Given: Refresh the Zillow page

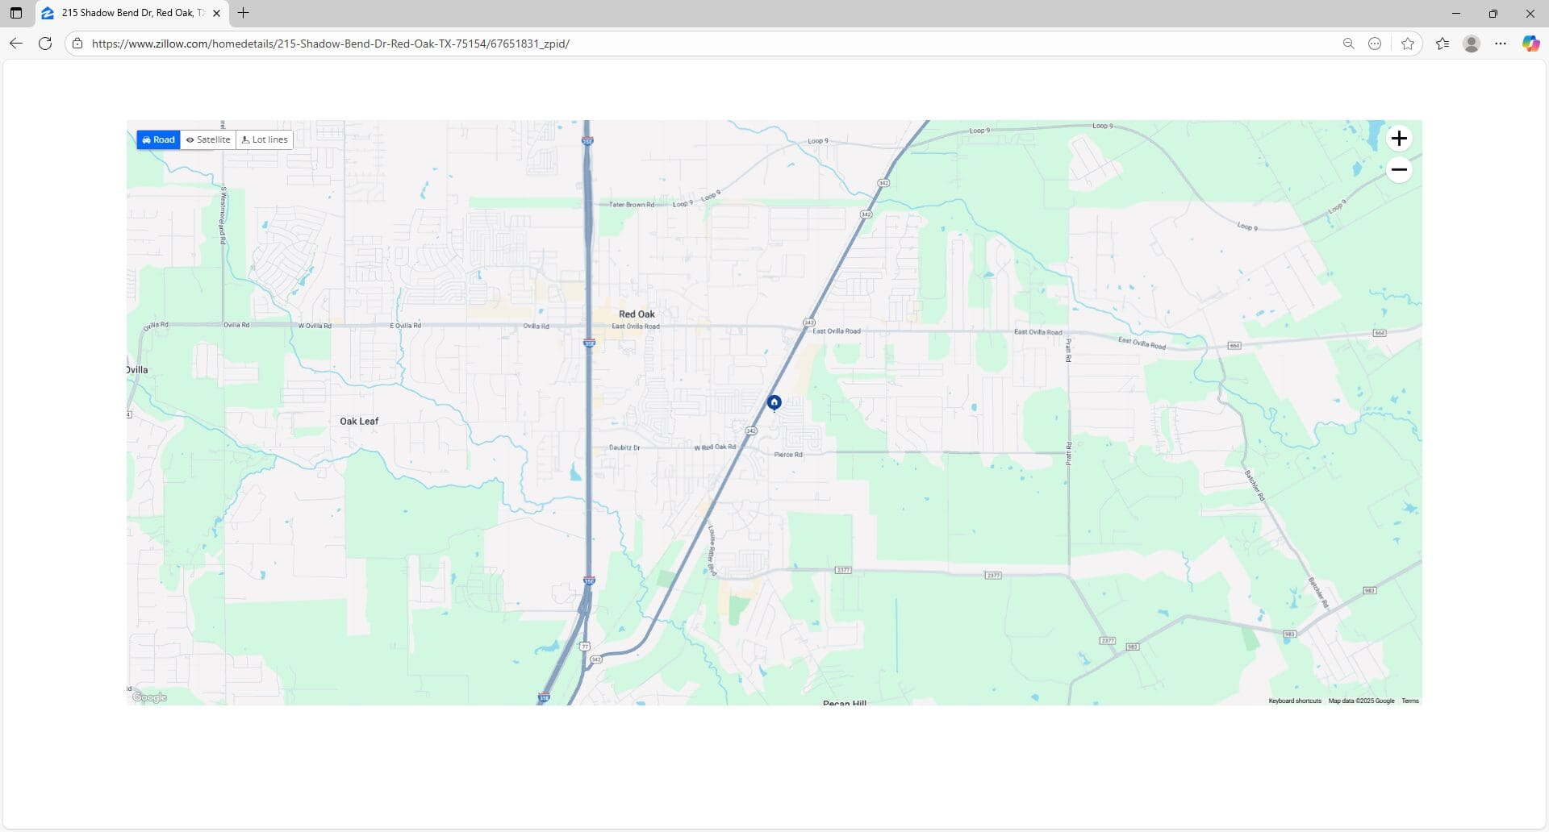Looking at the screenshot, I should tap(45, 44).
